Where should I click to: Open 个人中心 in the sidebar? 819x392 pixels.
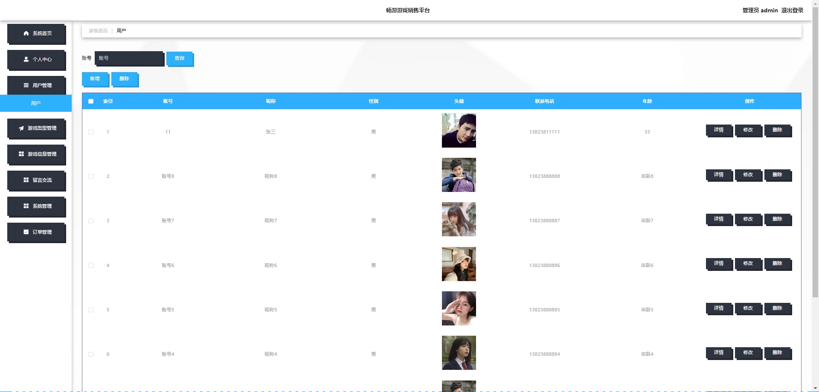(37, 60)
